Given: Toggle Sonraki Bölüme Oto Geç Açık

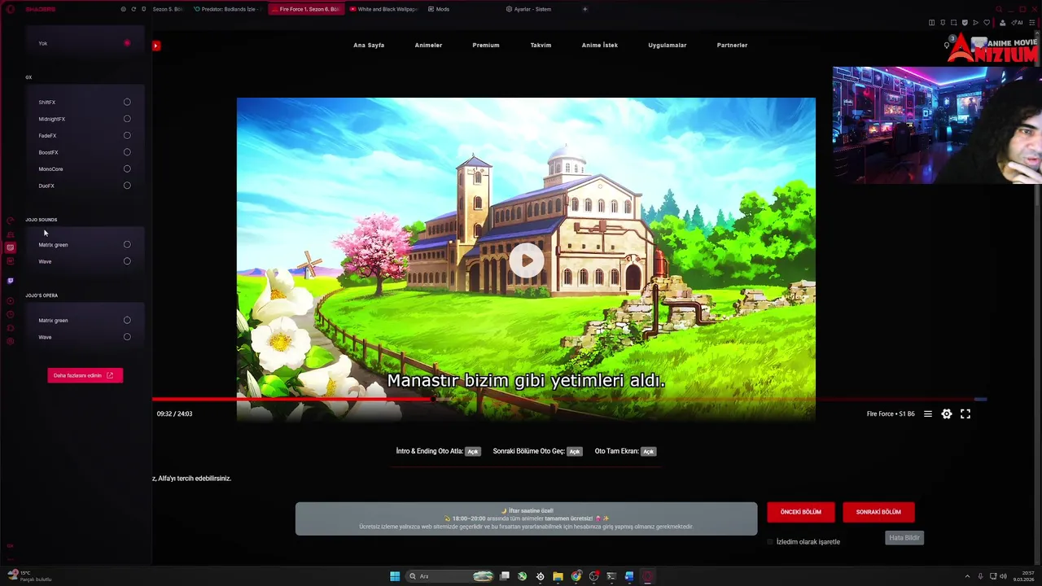Looking at the screenshot, I should 575,451.
